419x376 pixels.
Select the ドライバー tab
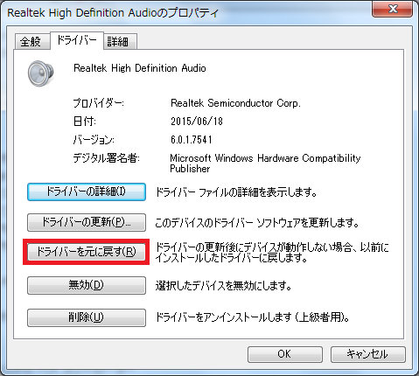pyautogui.click(x=77, y=40)
